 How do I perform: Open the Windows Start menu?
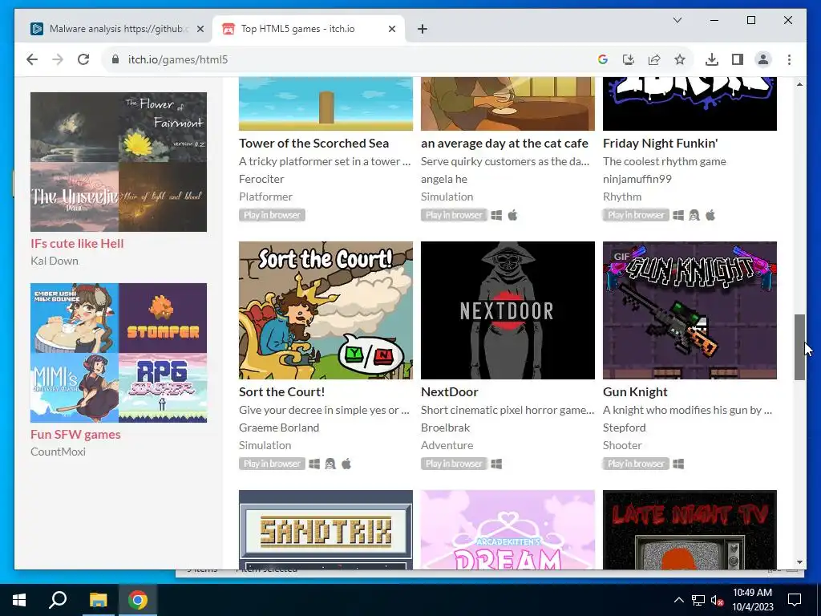coord(19,600)
